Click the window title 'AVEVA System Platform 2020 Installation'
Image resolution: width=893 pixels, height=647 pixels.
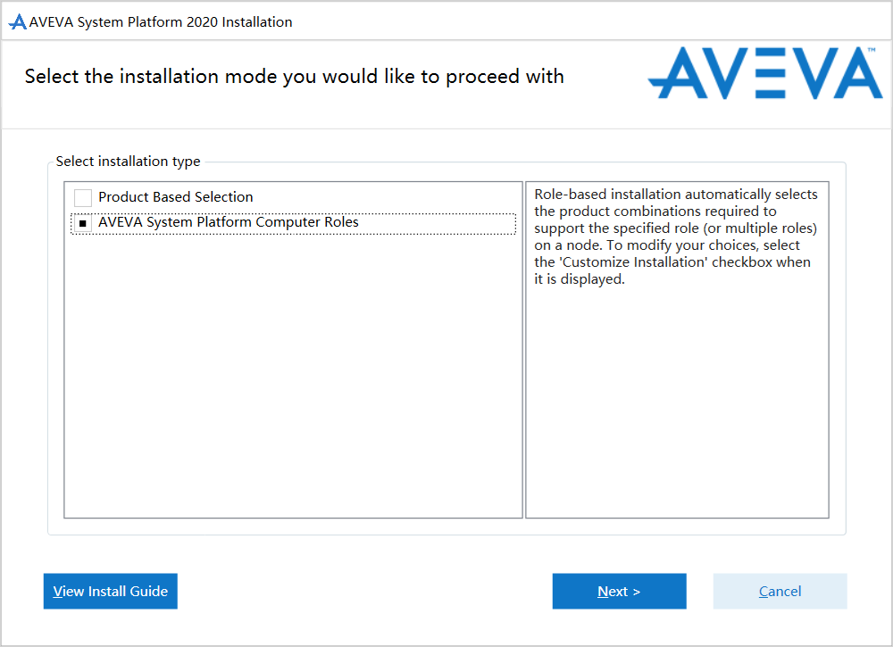pyautogui.click(x=161, y=22)
